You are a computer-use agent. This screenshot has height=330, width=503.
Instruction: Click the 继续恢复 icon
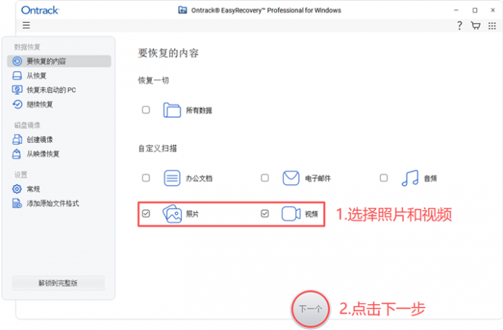tap(17, 104)
